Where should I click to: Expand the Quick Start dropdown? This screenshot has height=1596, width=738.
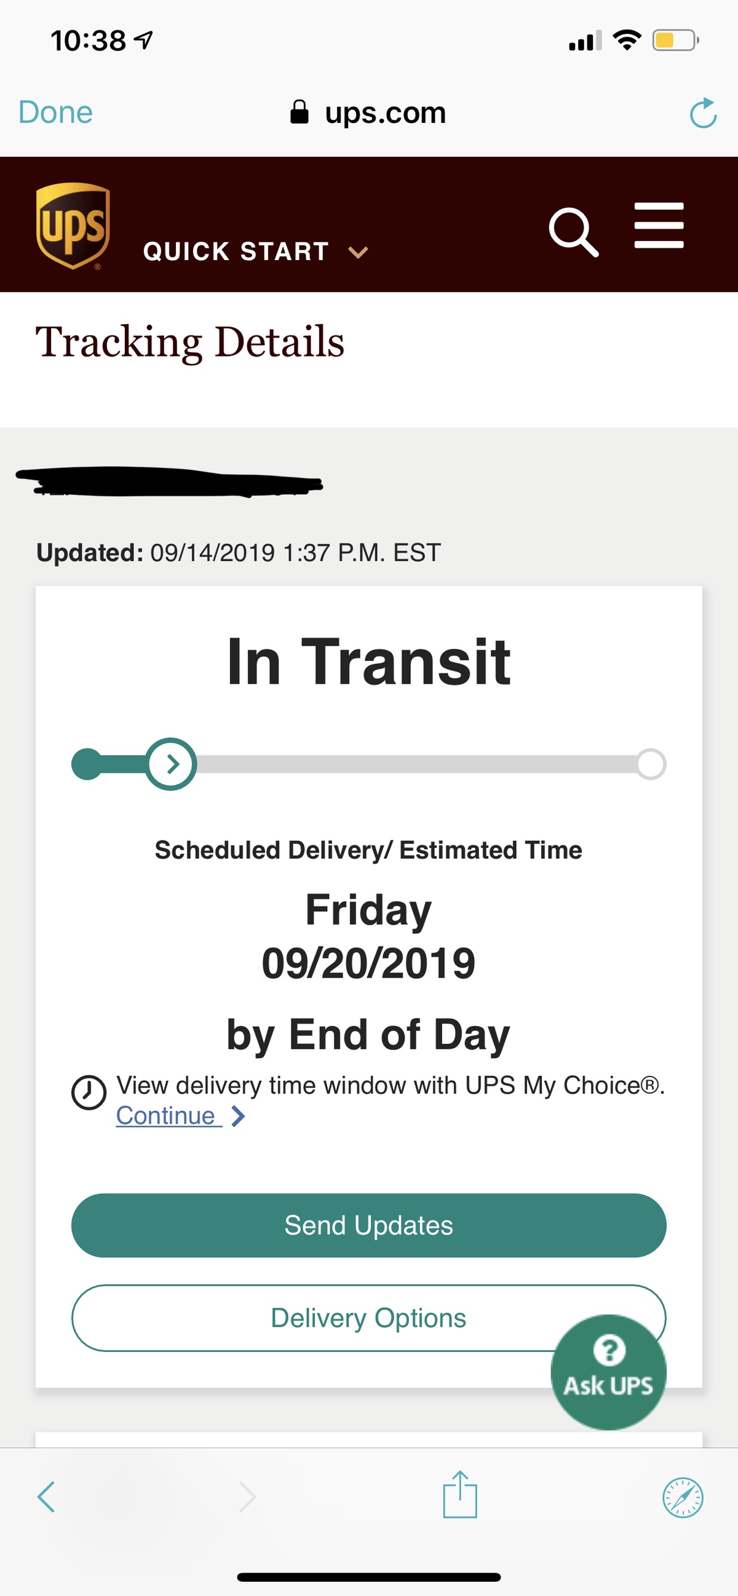pyautogui.click(x=236, y=251)
